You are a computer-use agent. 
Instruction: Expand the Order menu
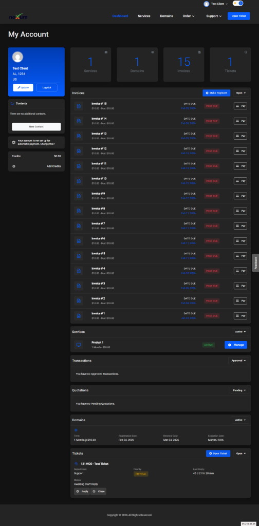pos(188,16)
